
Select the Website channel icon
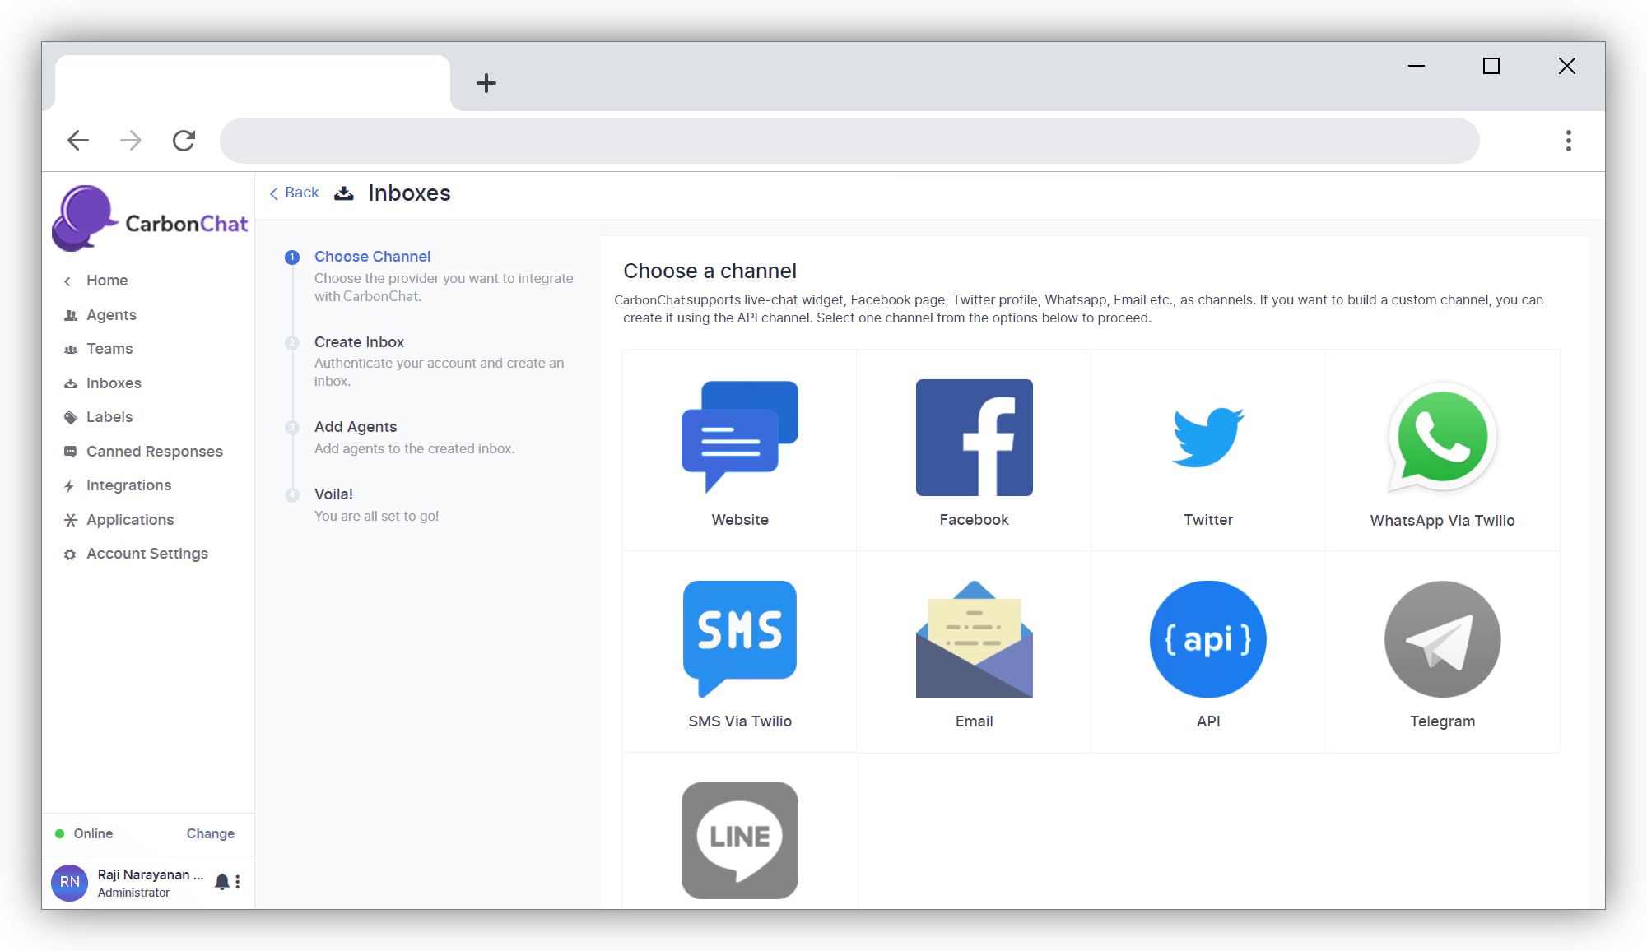point(739,438)
